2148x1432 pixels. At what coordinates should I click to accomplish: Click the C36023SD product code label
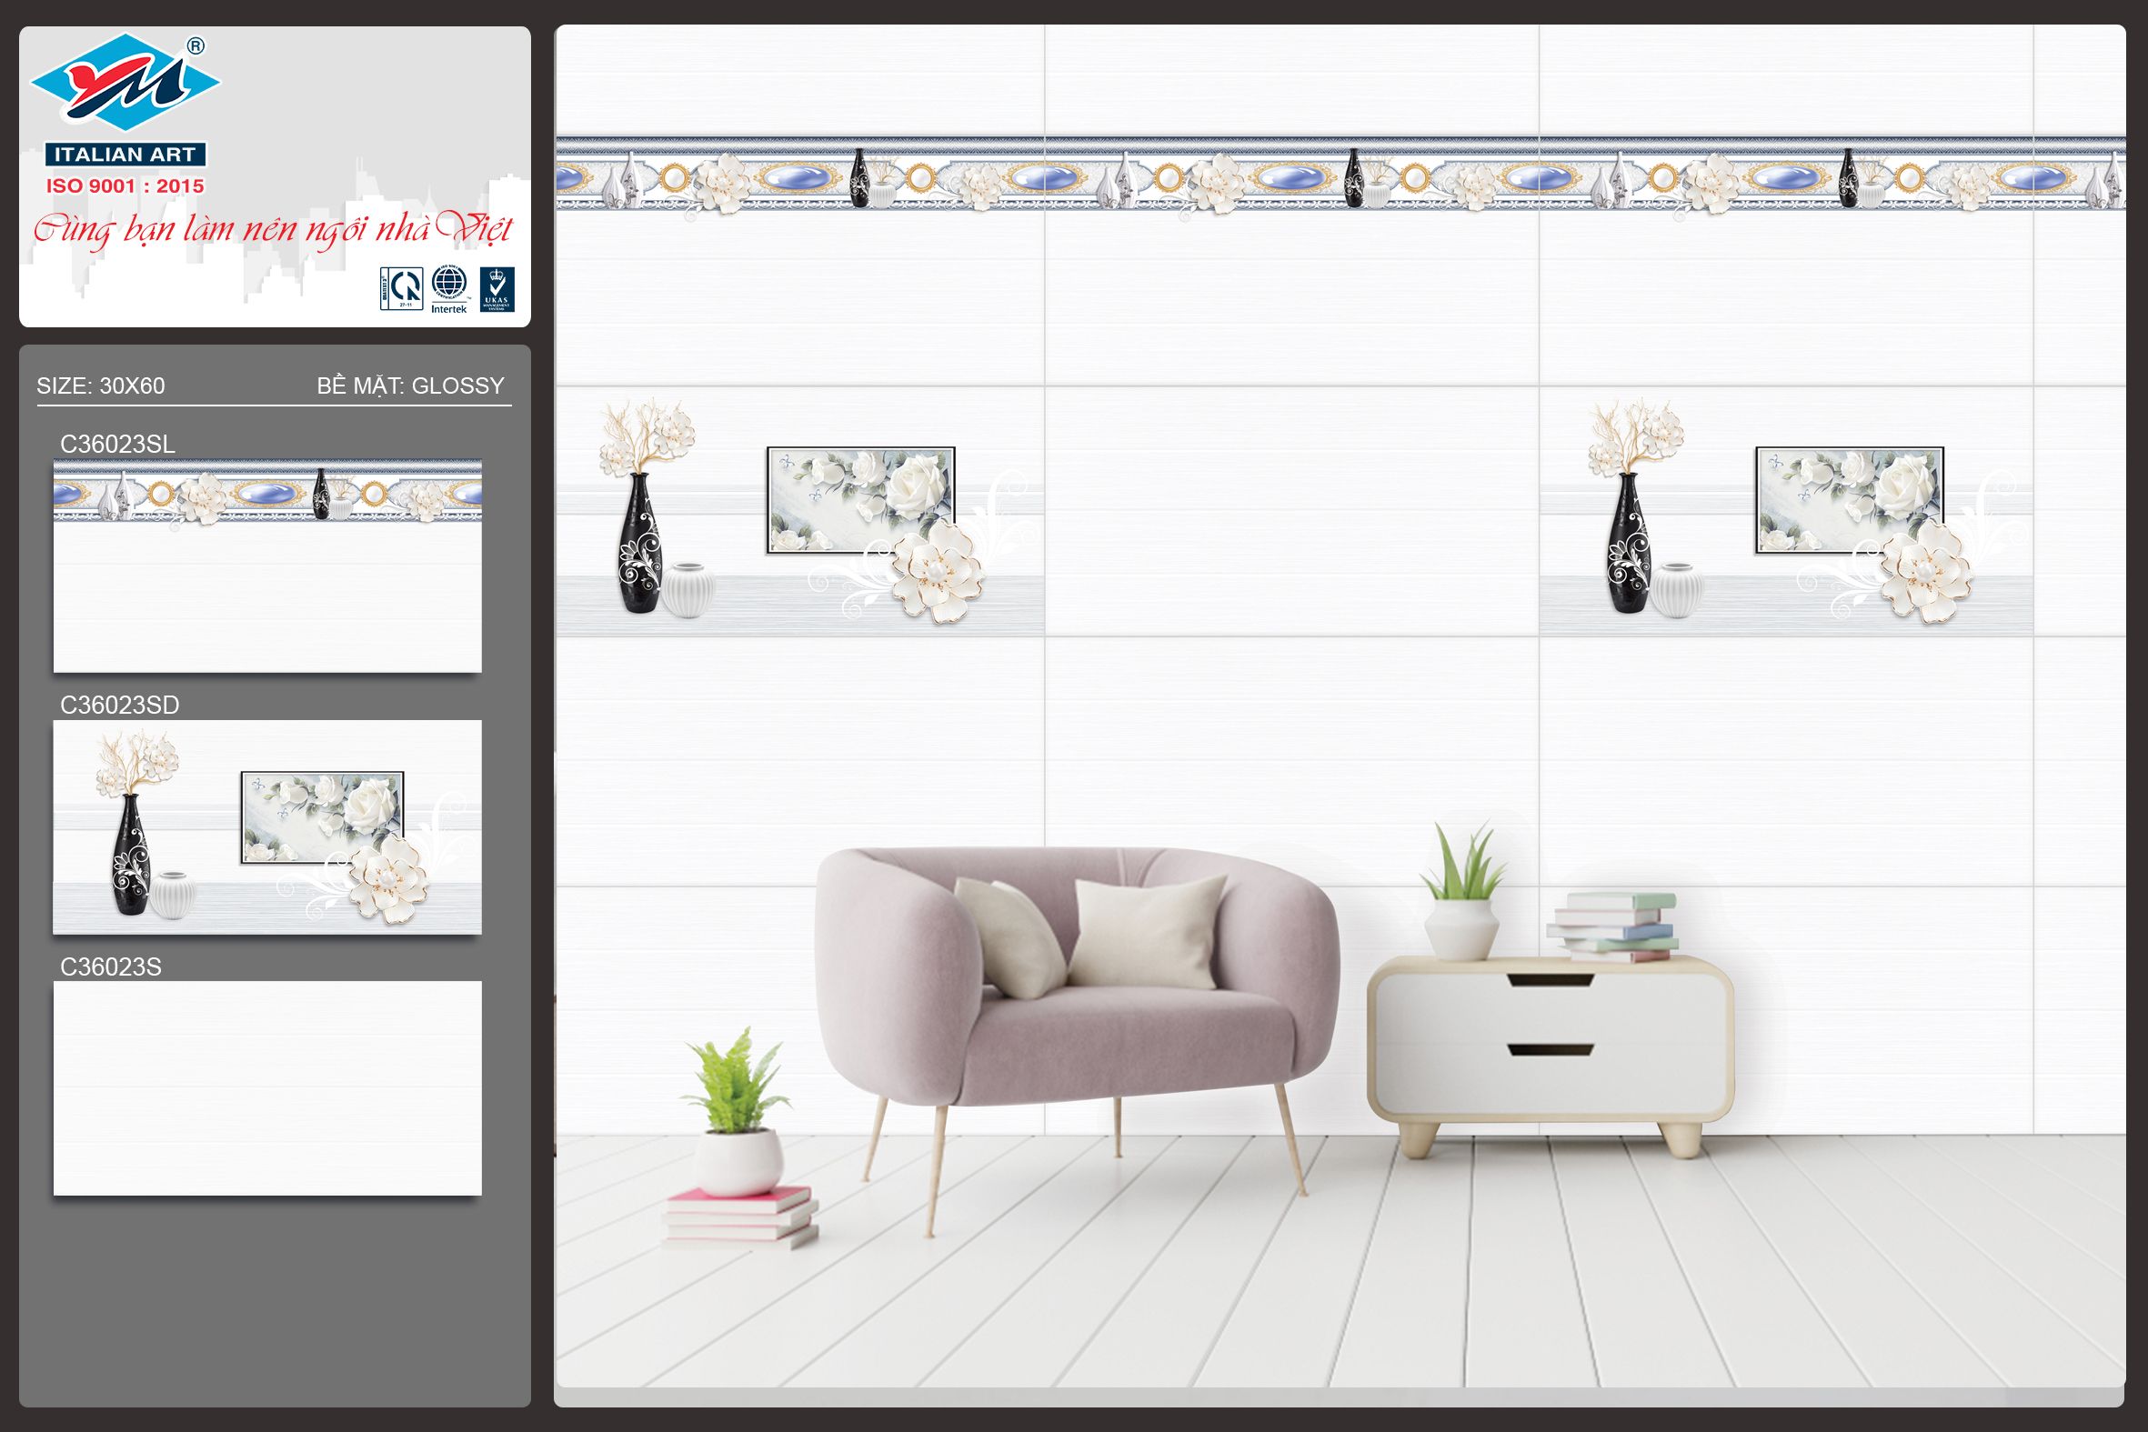119,705
